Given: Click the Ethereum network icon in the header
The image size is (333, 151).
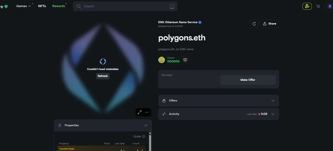Looking at the screenshot, I should [330, 6].
